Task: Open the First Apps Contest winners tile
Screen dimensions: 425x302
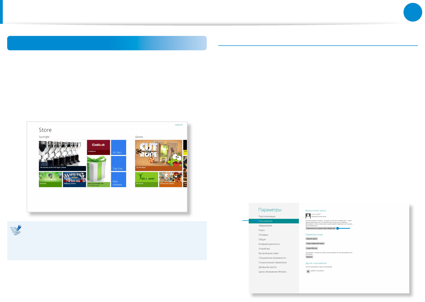Action: [x=62, y=155]
